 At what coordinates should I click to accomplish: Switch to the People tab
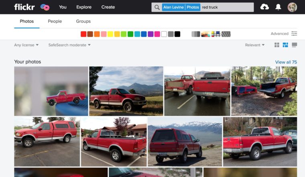click(55, 21)
